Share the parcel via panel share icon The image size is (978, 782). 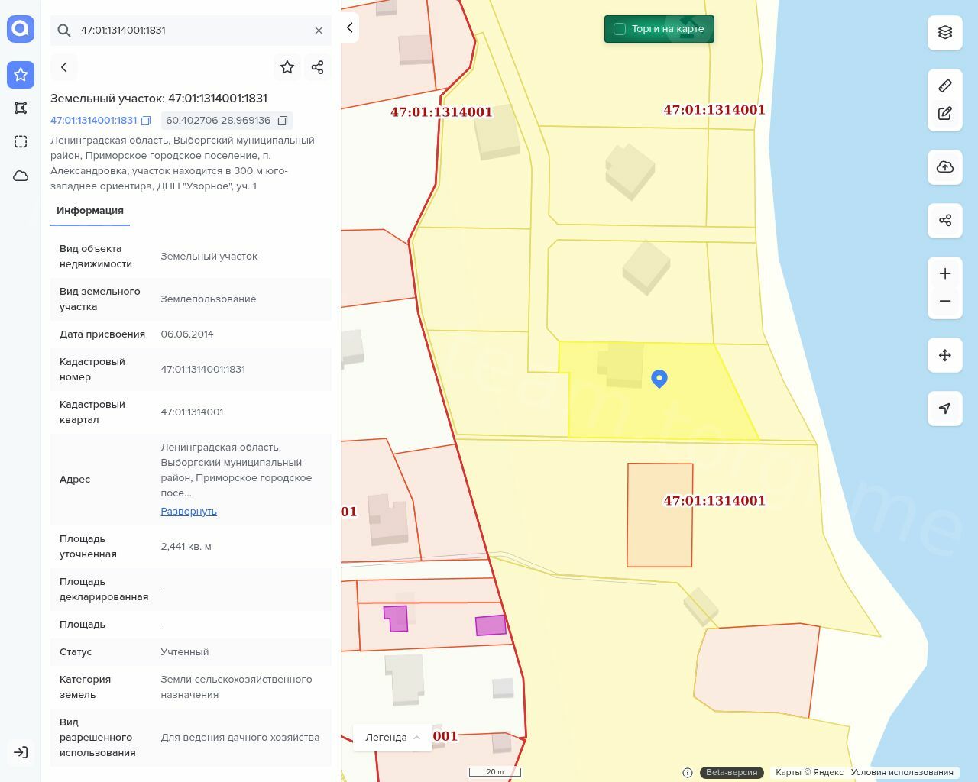coord(318,67)
